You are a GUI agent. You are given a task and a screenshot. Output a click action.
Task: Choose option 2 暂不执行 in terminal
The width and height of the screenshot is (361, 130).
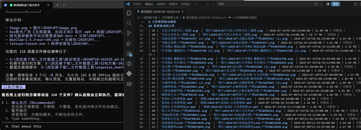(x=16, y=110)
